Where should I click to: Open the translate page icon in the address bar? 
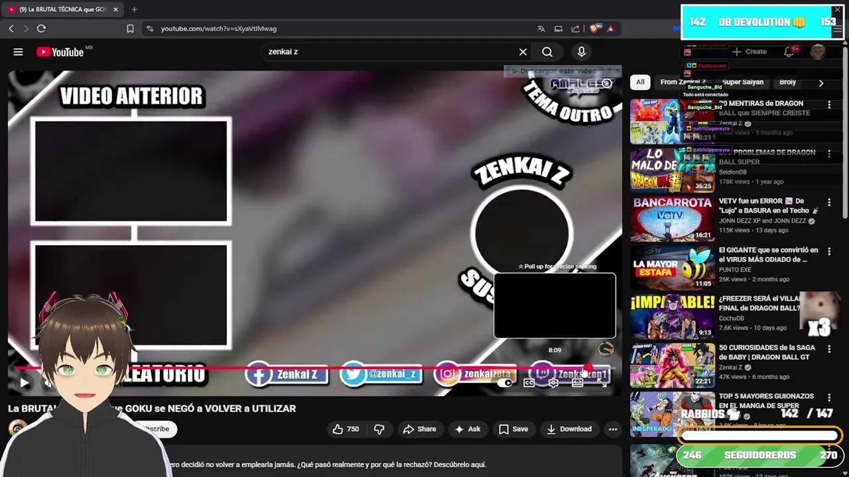pyautogui.click(x=541, y=28)
